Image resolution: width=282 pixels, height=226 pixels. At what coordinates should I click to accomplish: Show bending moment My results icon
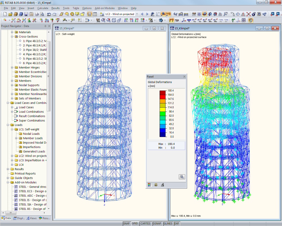click(x=210, y=20)
